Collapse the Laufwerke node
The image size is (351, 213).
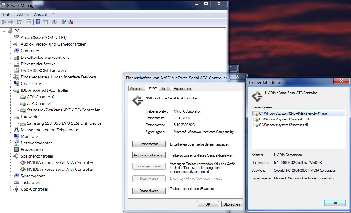pos(11,117)
